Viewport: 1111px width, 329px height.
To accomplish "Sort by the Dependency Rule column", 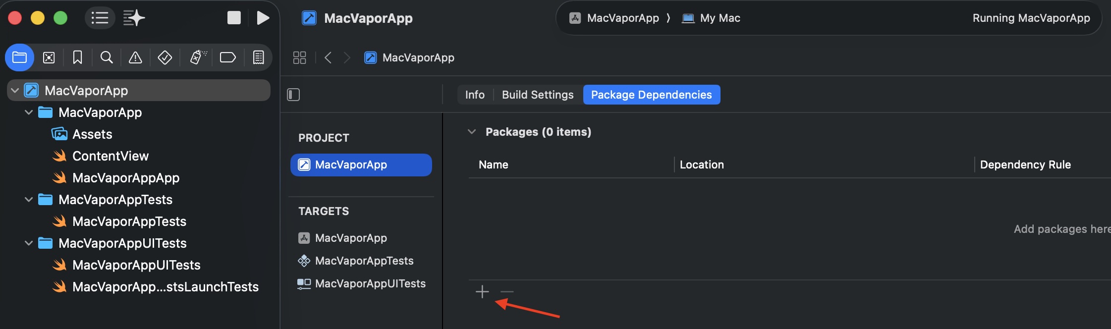I will (1025, 164).
